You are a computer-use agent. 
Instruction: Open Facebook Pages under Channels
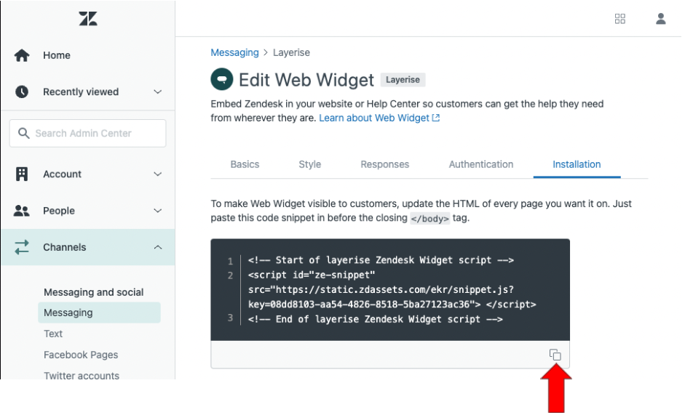click(x=81, y=355)
